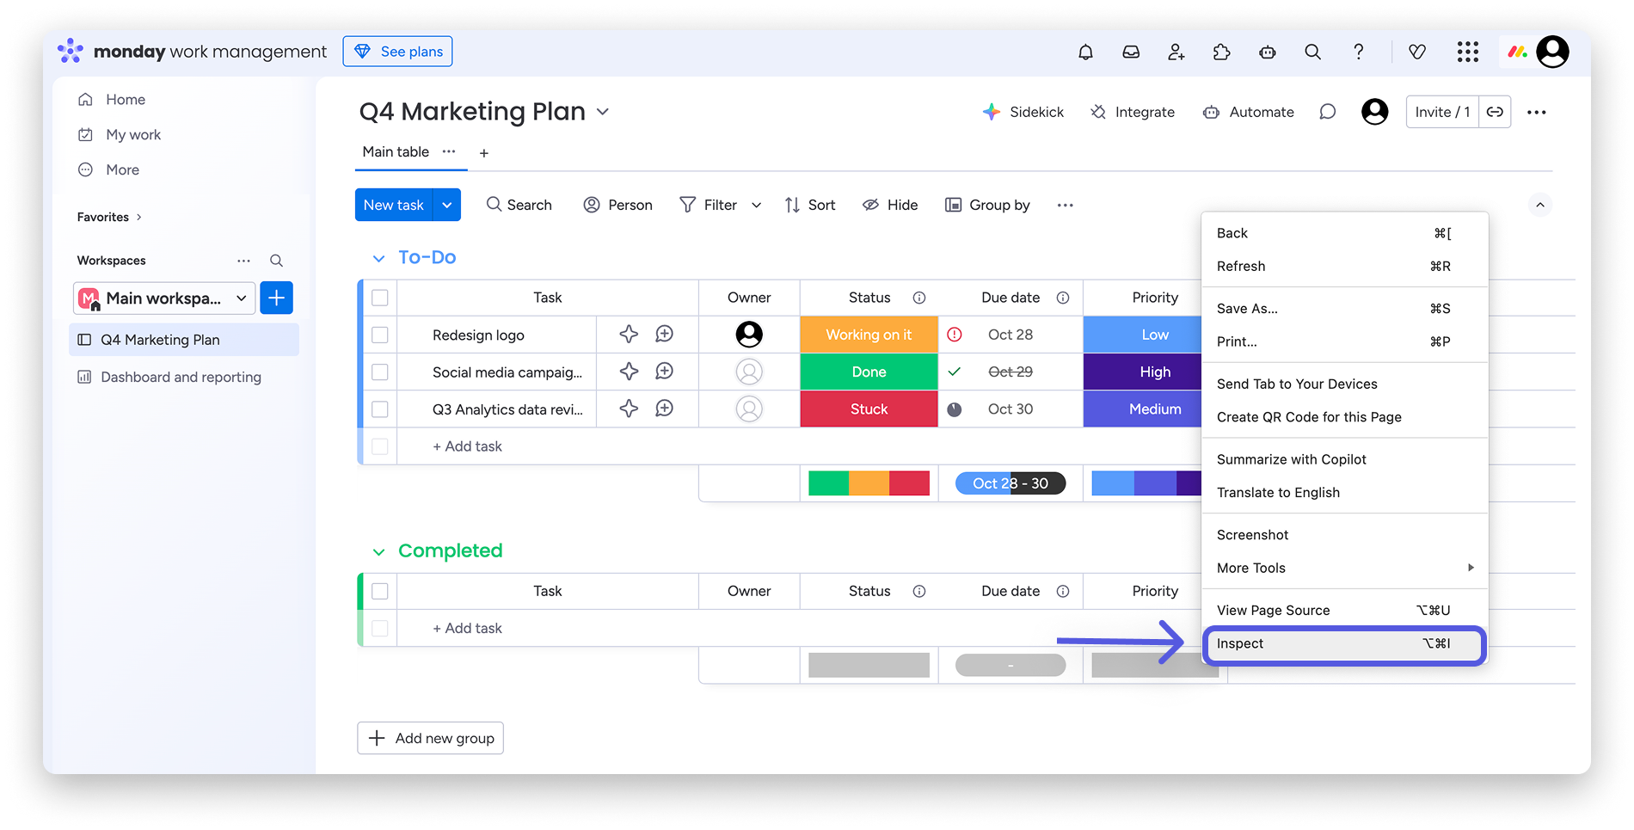Collapse the To-Do group chevron
The width and height of the screenshot is (1634, 830).
click(x=378, y=258)
